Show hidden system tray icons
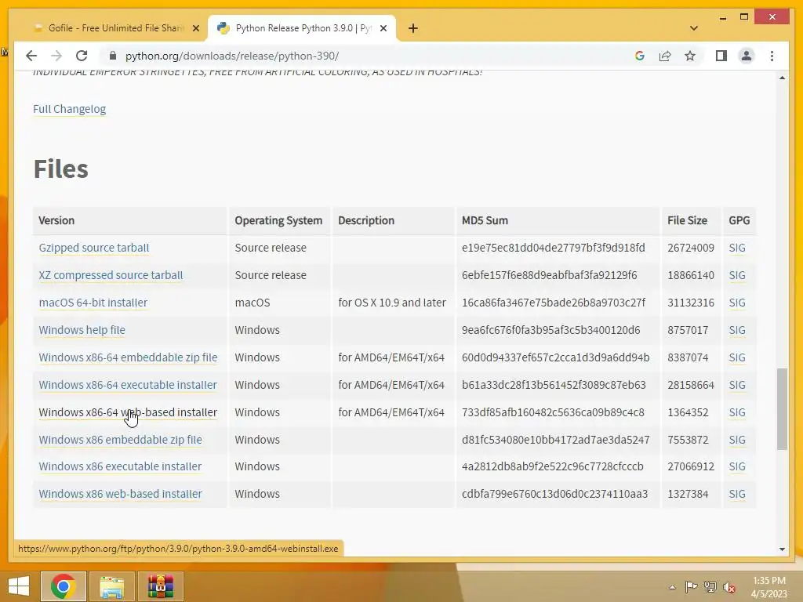This screenshot has height=602, width=803. tap(672, 587)
